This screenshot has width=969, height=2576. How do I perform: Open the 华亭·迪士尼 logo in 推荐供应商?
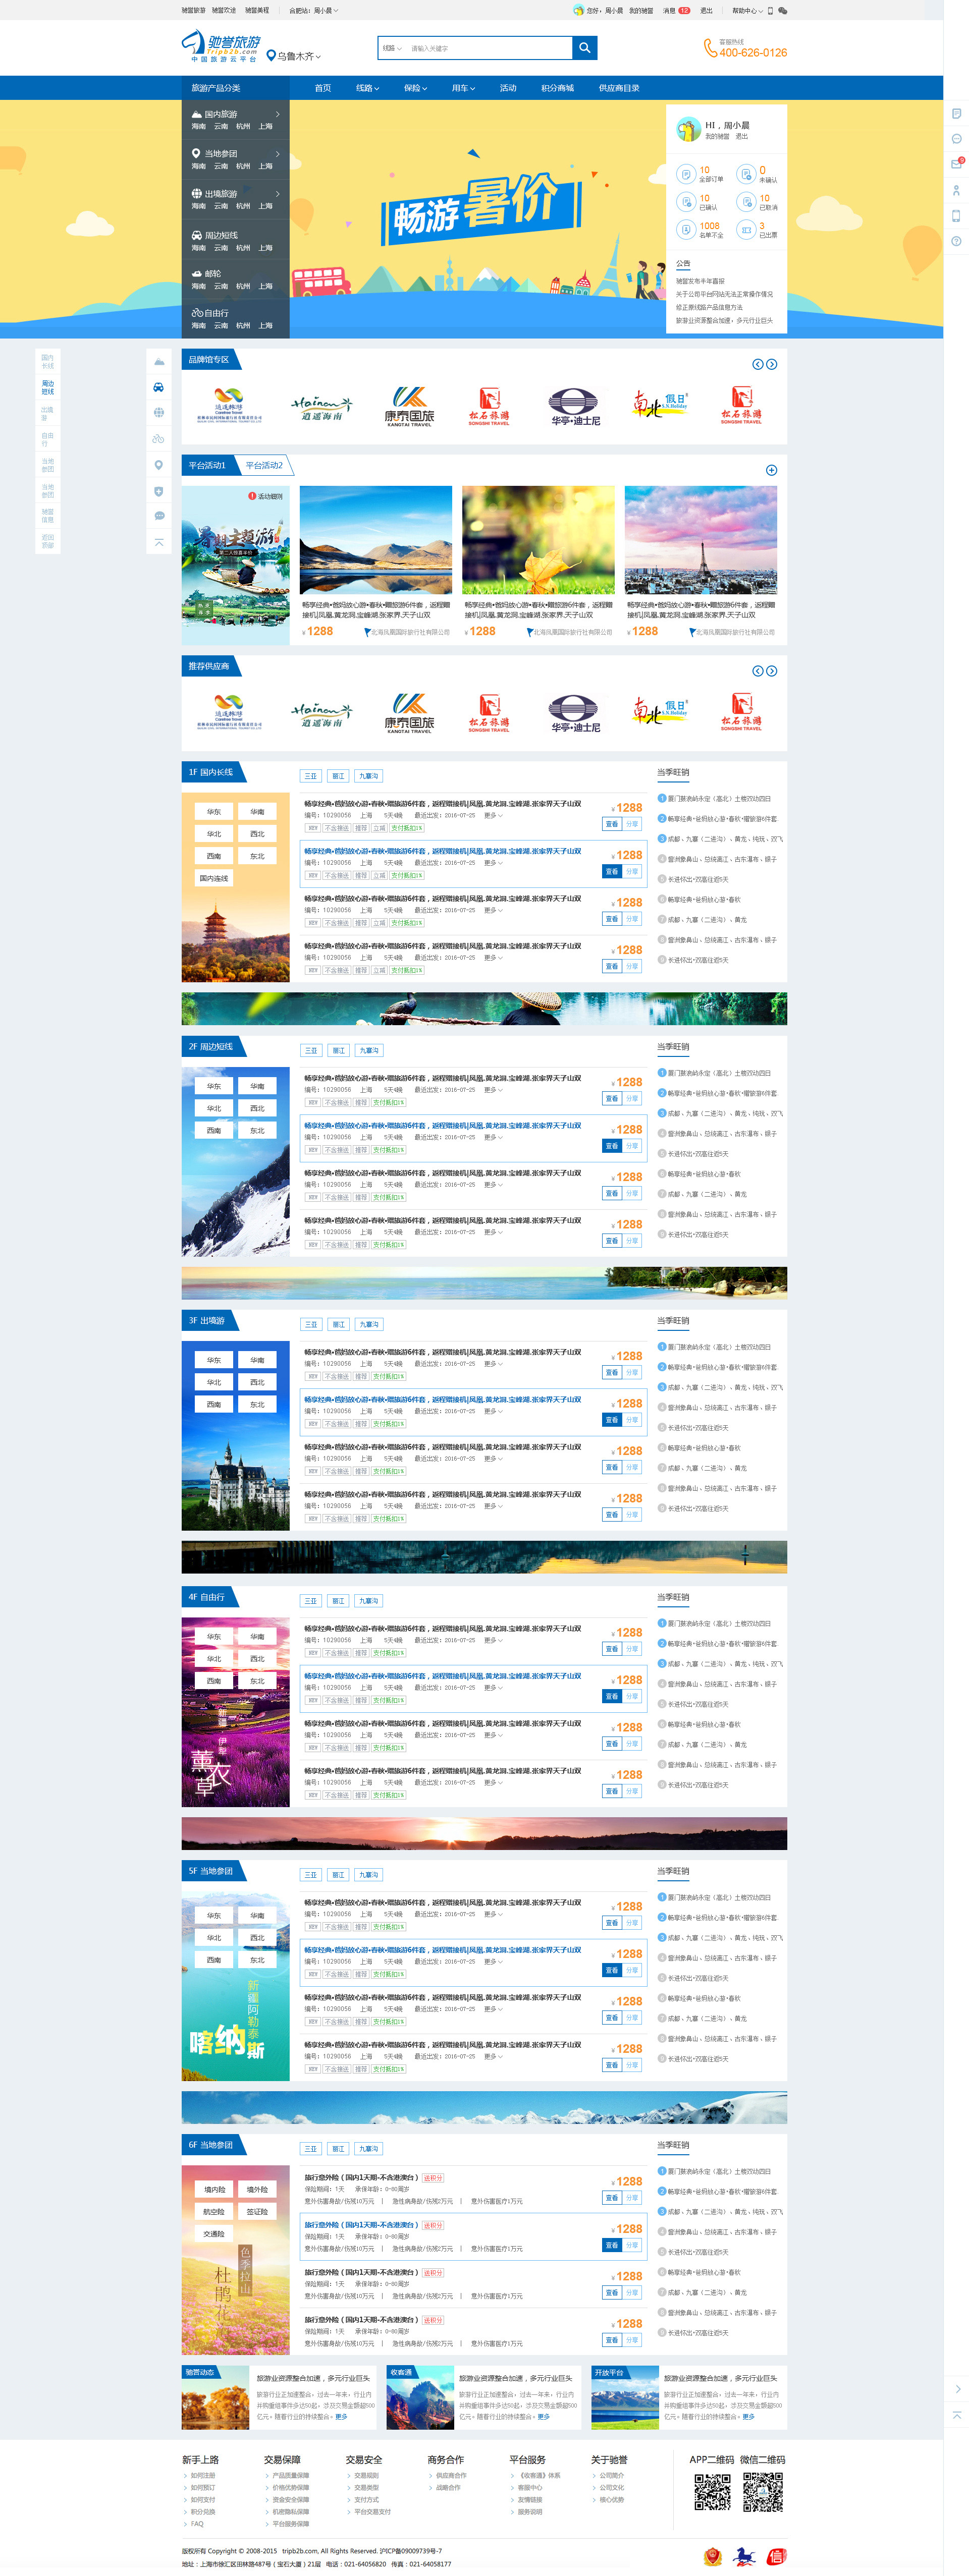click(574, 713)
